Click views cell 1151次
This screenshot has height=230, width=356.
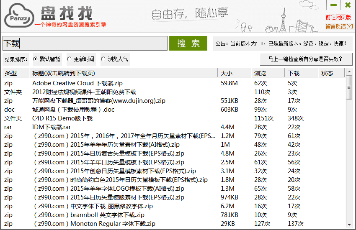pyautogui.click(x=264, y=118)
